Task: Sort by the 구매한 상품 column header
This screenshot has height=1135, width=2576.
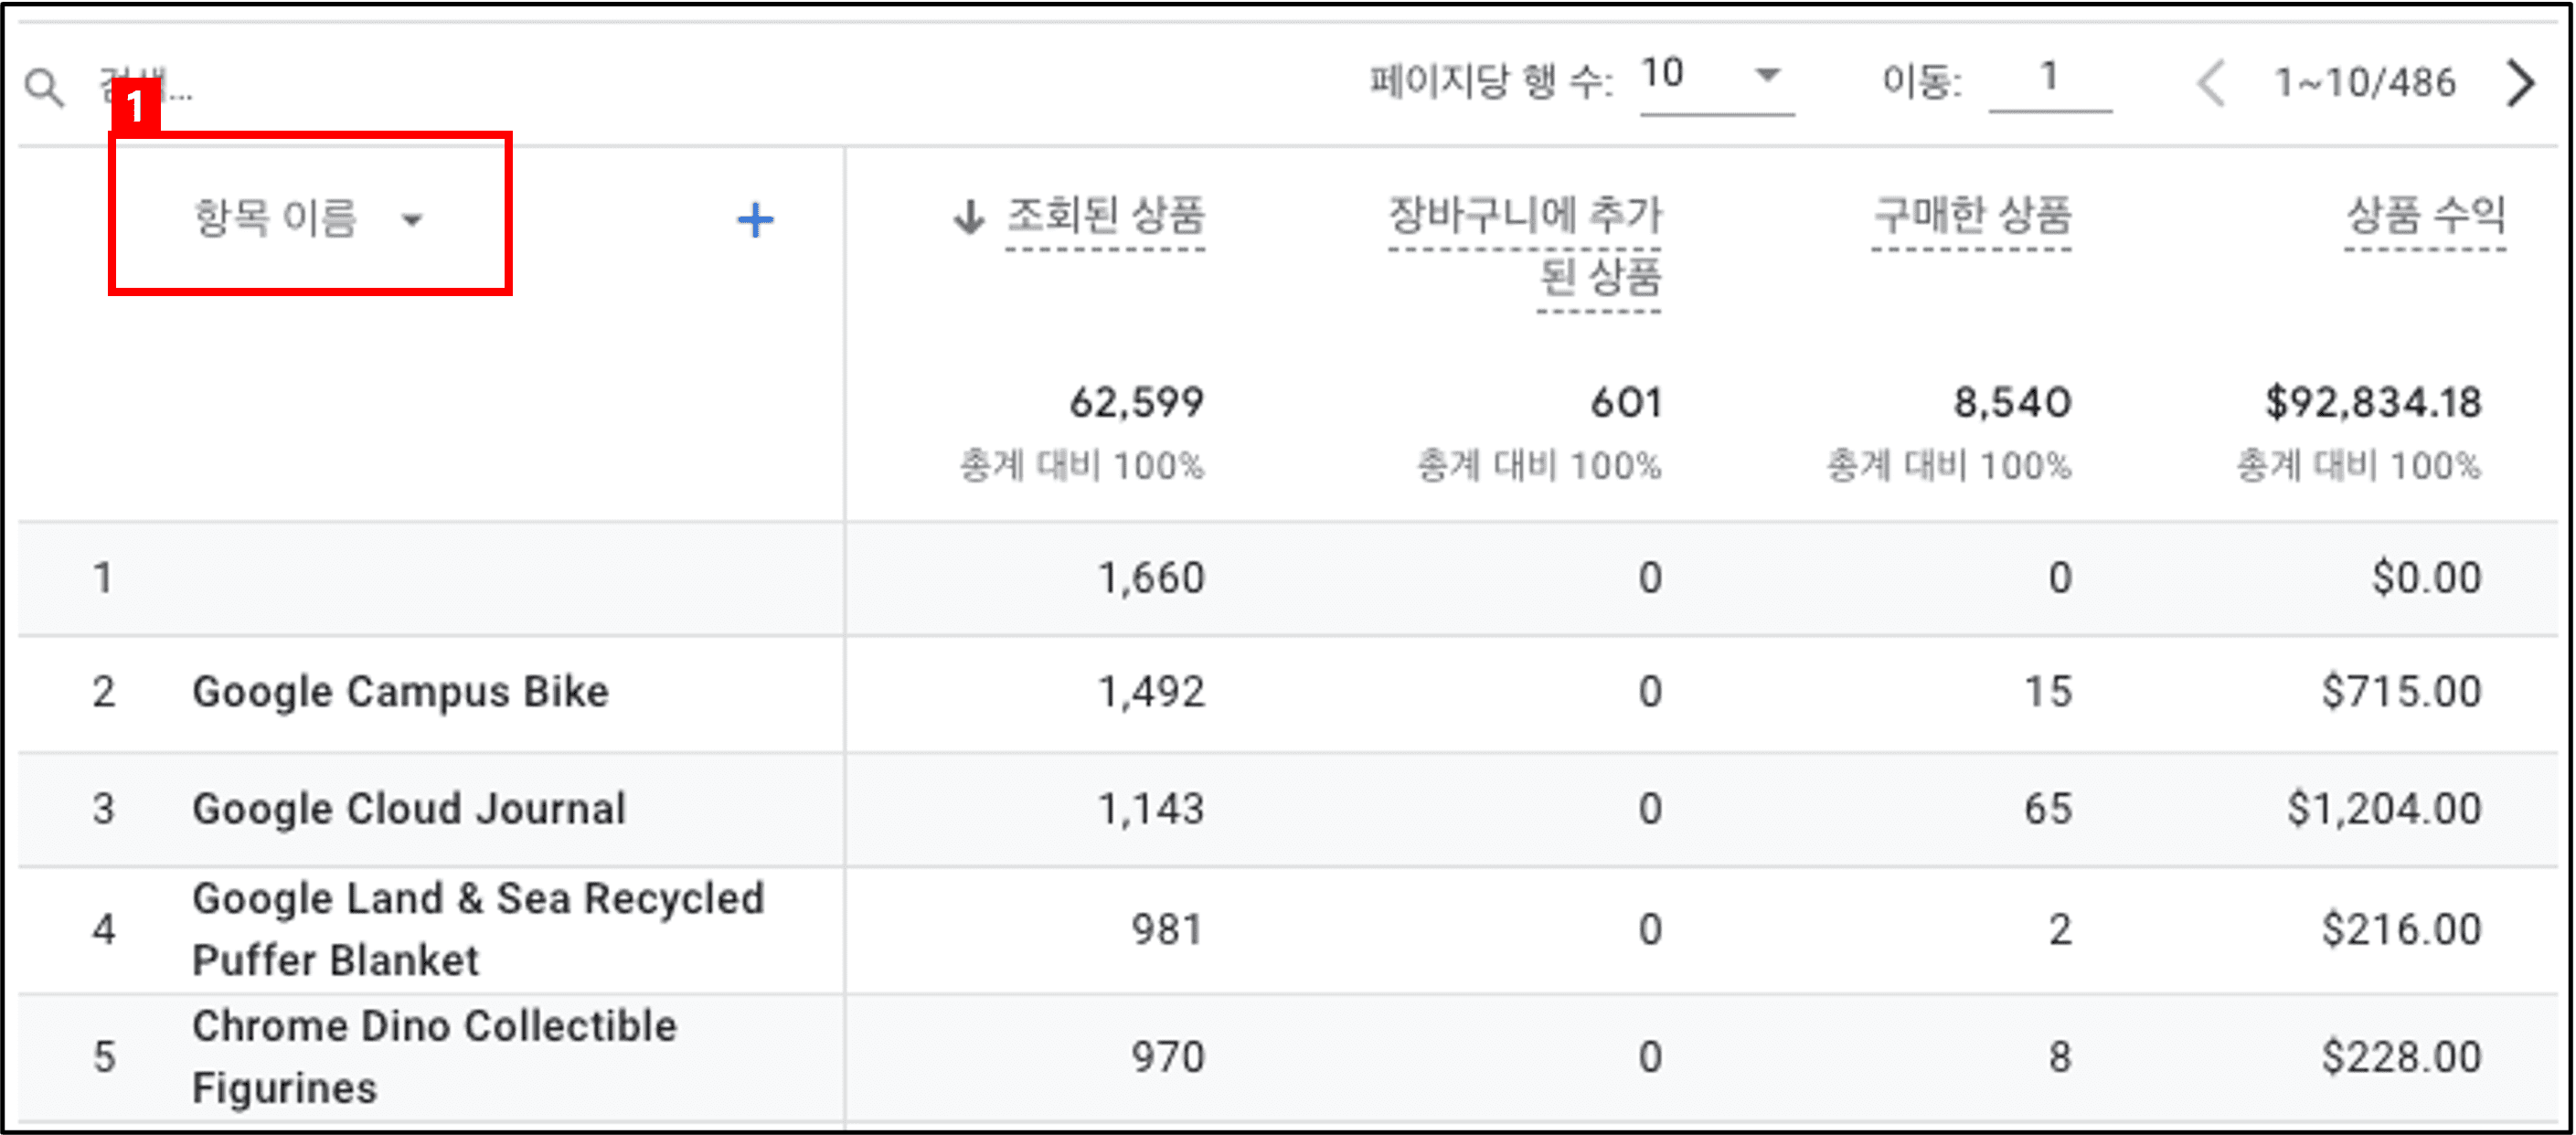Action: 1971,216
